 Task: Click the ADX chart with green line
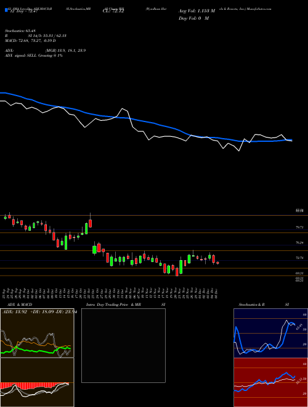tap(37, 333)
